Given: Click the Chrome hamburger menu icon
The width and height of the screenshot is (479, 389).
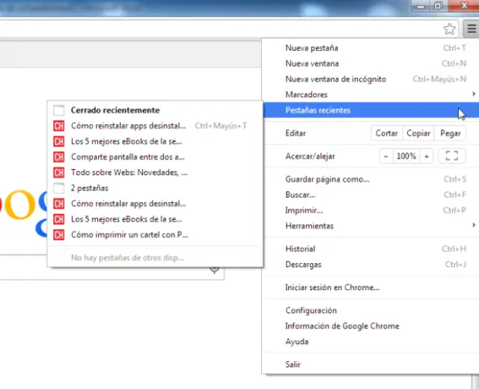Looking at the screenshot, I should (469, 29).
